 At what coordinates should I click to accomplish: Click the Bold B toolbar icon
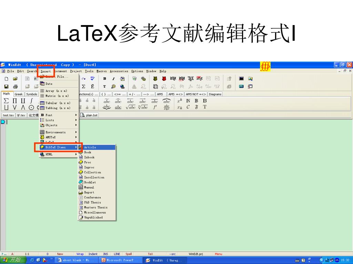(105, 79)
